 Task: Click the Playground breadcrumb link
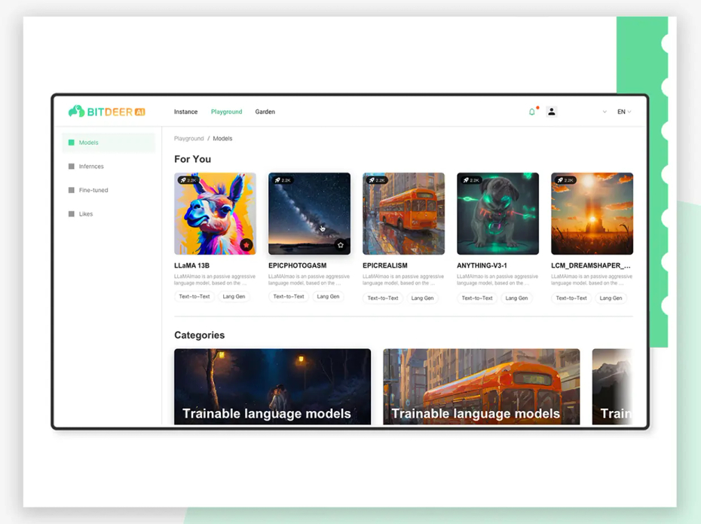(188, 139)
